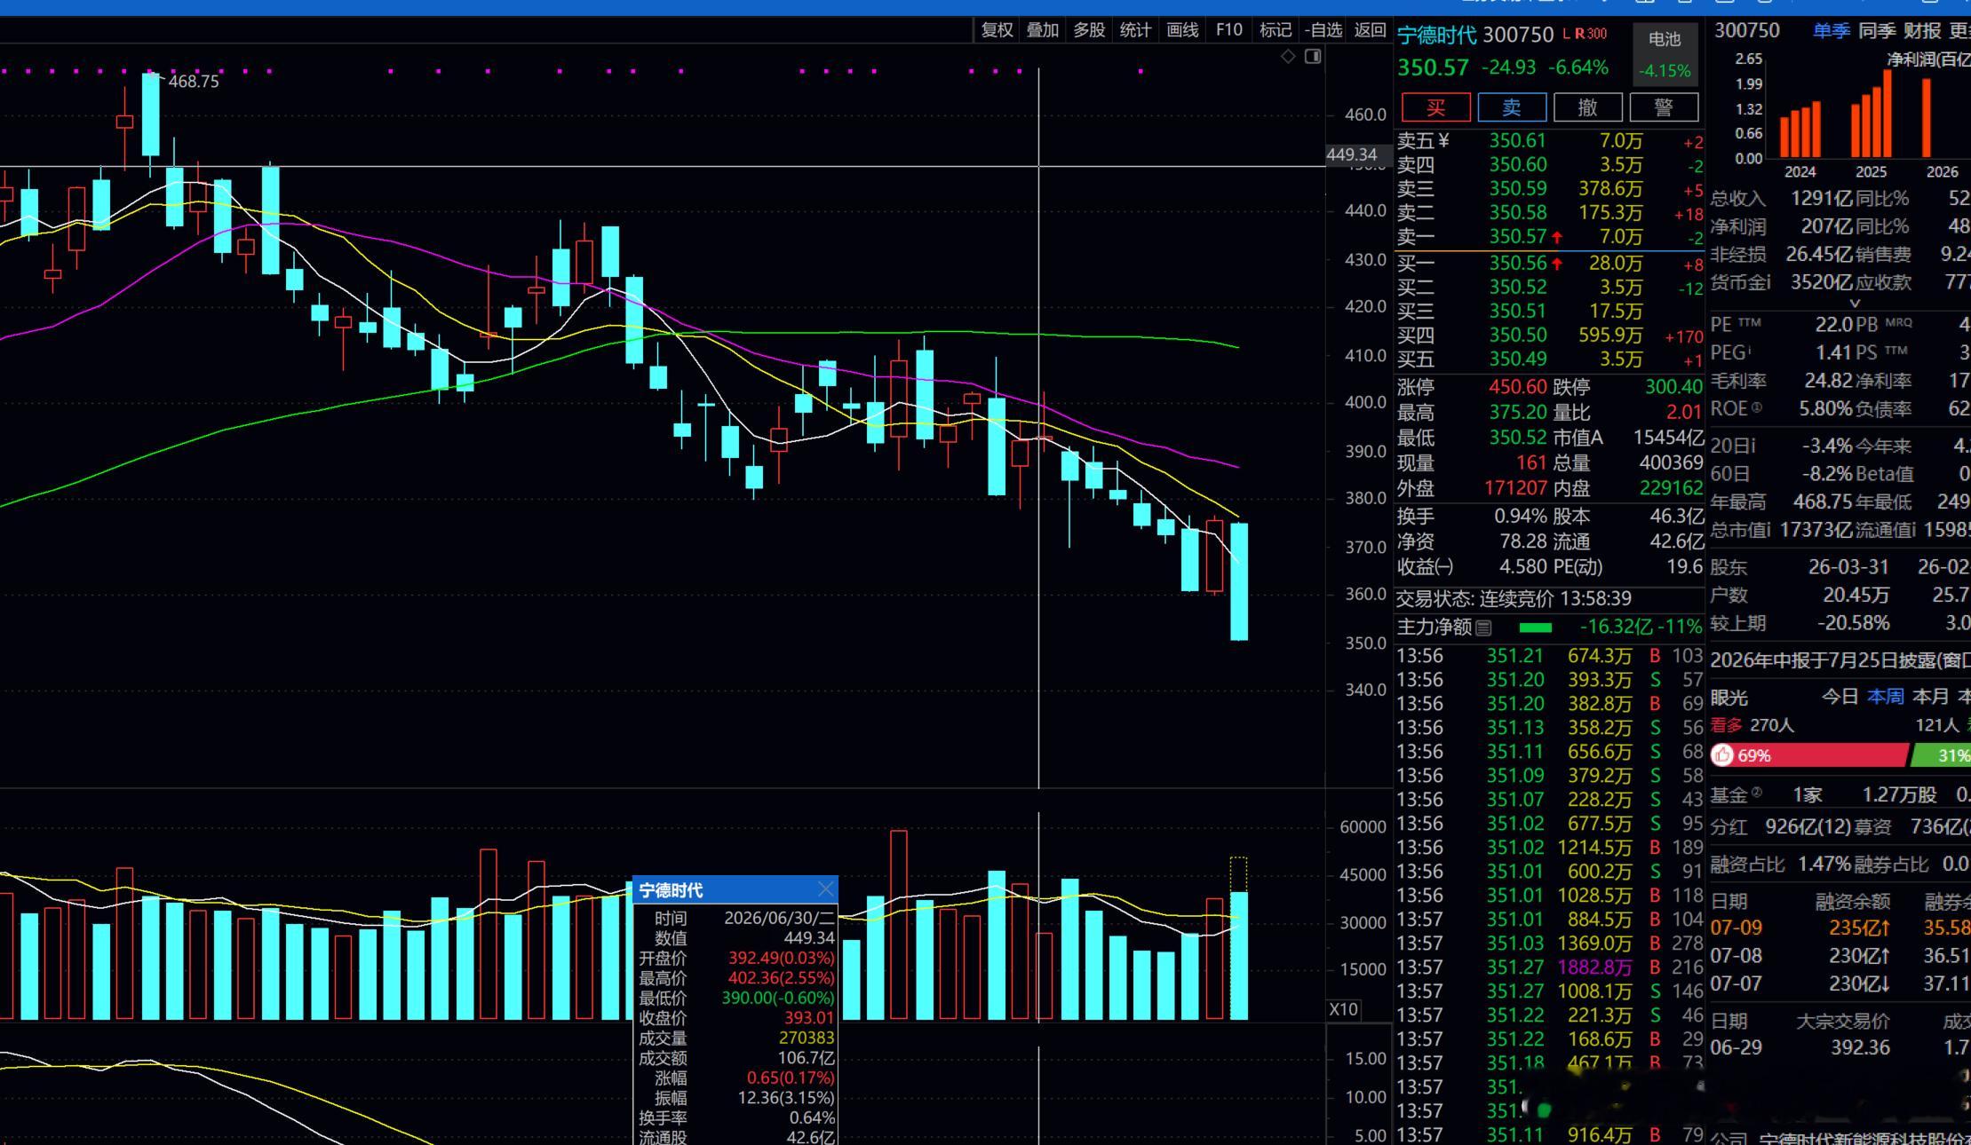
Task: Open the 电池 sector box
Action: (1665, 54)
